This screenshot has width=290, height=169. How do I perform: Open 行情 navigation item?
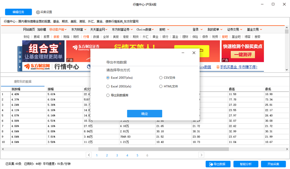(86, 37)
